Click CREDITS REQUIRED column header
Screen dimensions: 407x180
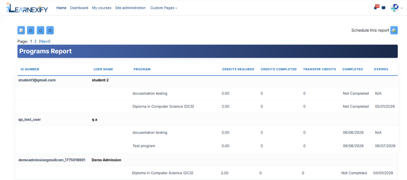pos(238,69)
